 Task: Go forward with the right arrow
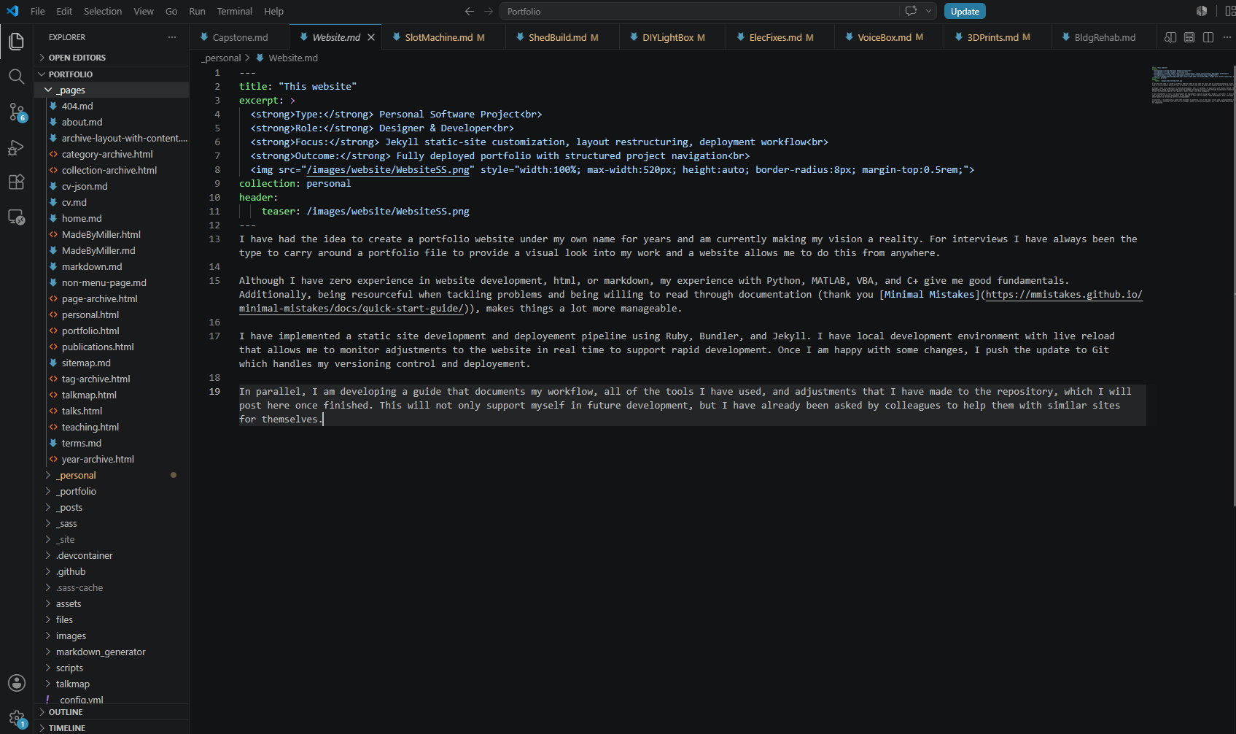coord(489,11)
